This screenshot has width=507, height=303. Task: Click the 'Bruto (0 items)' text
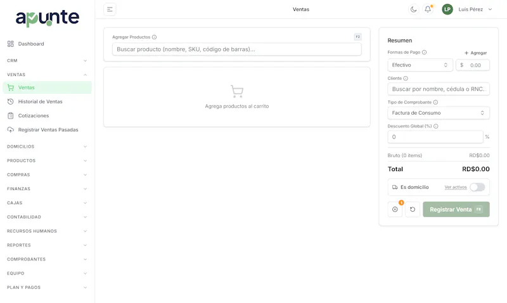pyautogui.click(x=405, y=155)
